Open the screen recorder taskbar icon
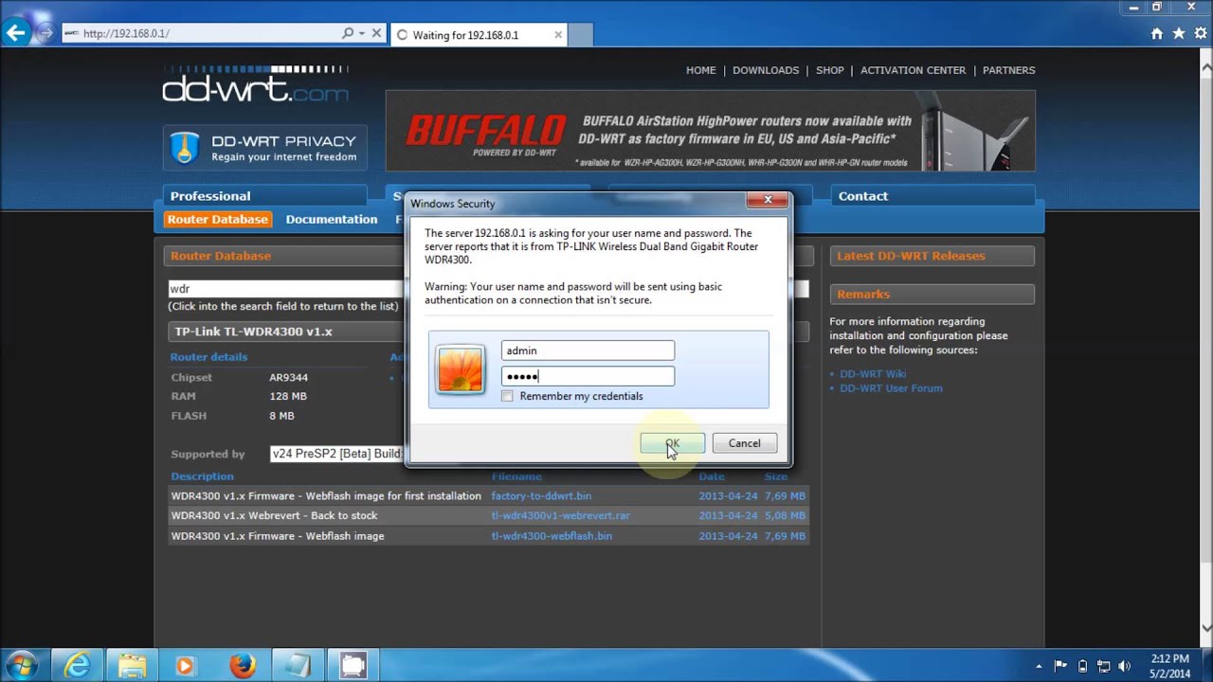The width and height of the screenshot is (1213, 682). tap(353, 666)
